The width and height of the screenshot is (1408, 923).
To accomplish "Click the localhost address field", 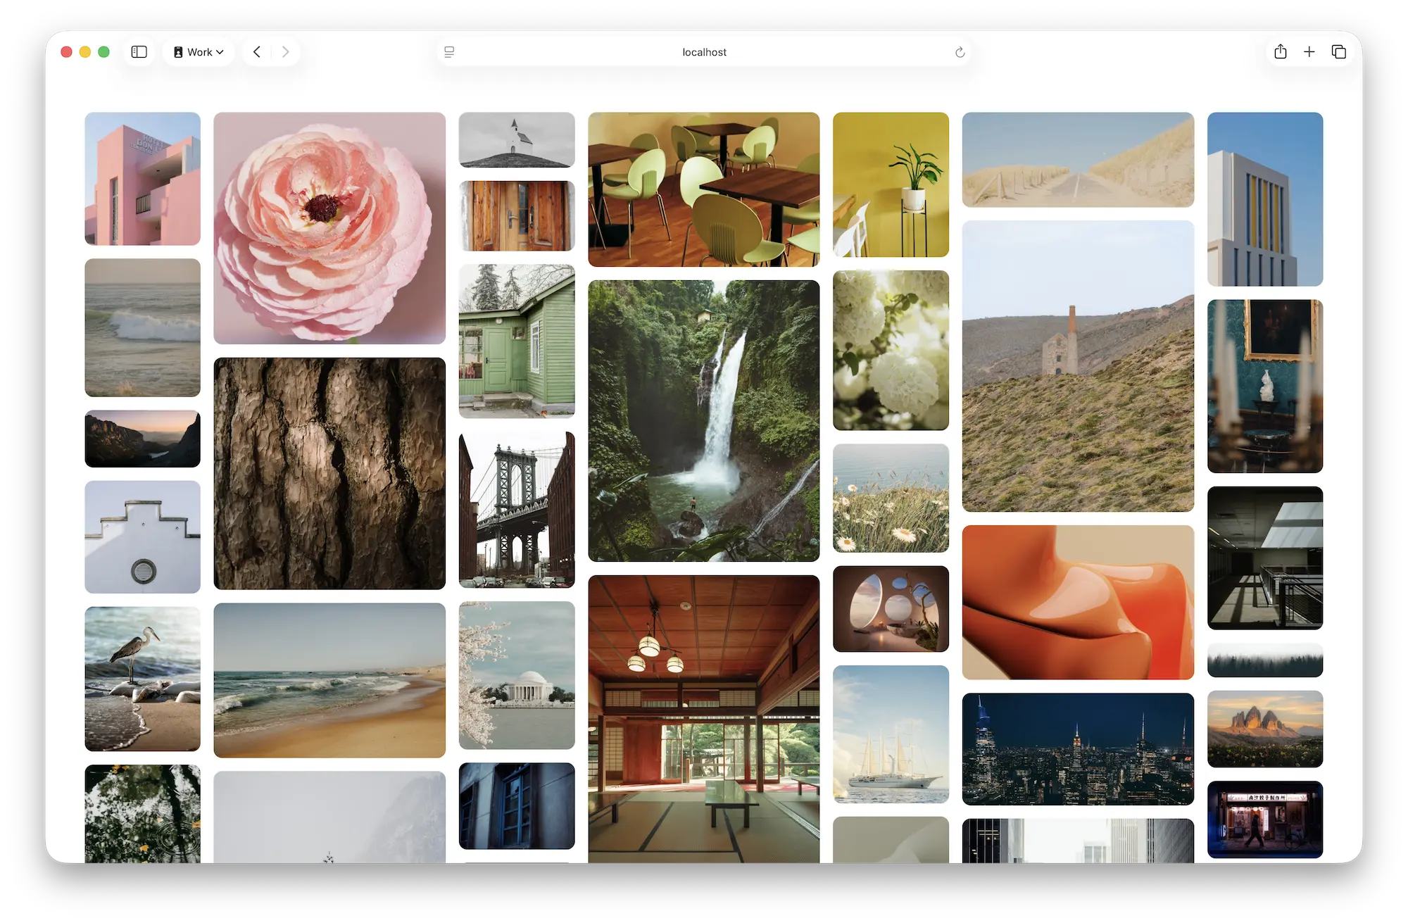I will coord(704,52).
